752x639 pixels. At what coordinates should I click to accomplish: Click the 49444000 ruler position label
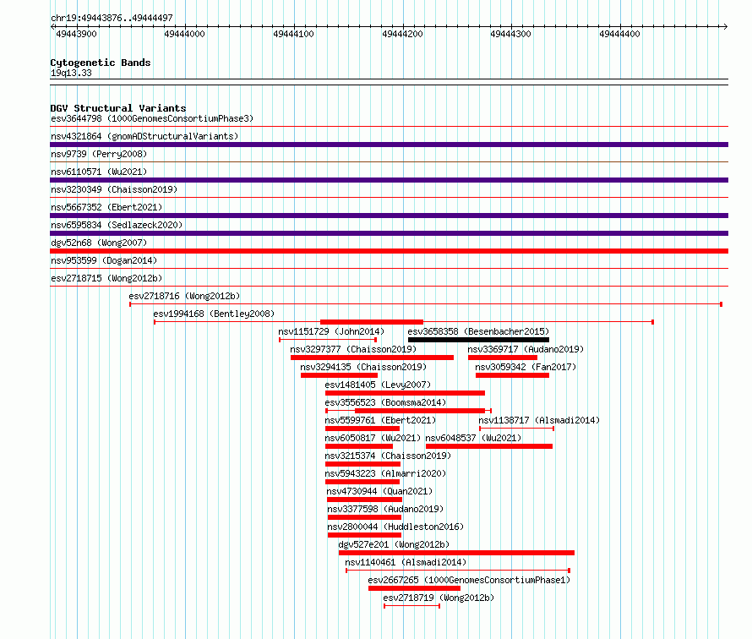(185, 34)
